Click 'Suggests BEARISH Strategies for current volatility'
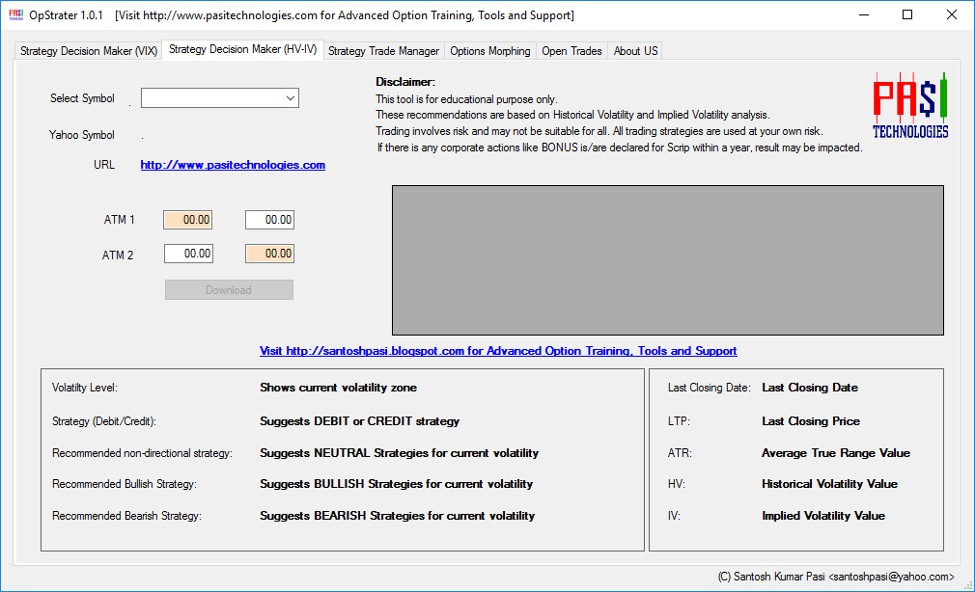 point(398,516)
